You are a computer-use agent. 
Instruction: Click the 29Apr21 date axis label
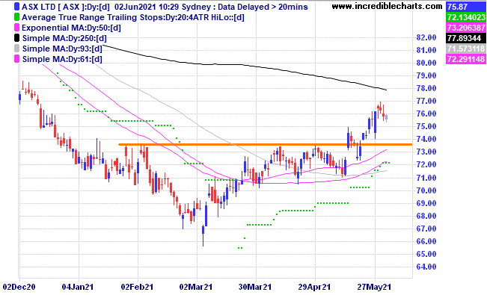point(314,288)
